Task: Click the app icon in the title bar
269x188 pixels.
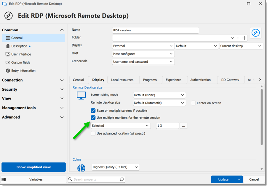Action: pyautogui.click(x=4, y=4)
